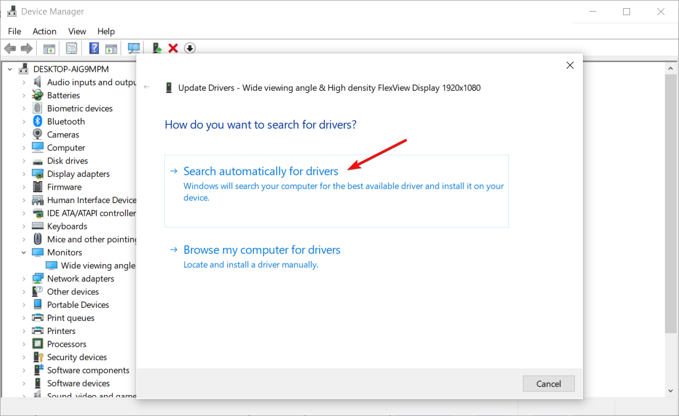Viewport: 679px width, 416px height.
Task: Click the Disable device down-arrow icon
Action: [190, 48]
